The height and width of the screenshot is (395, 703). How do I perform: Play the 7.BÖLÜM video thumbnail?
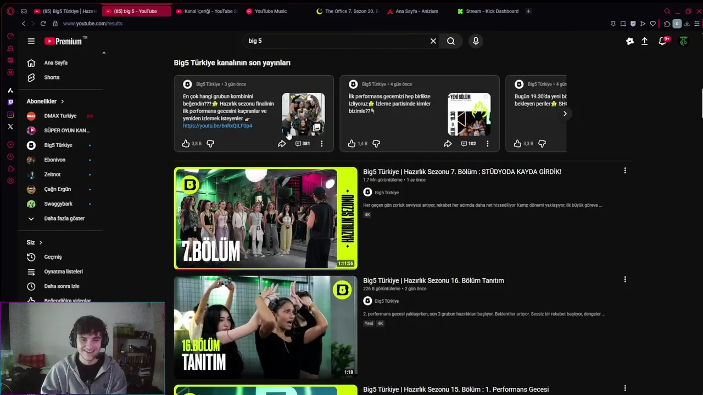(x=266, y=218)
